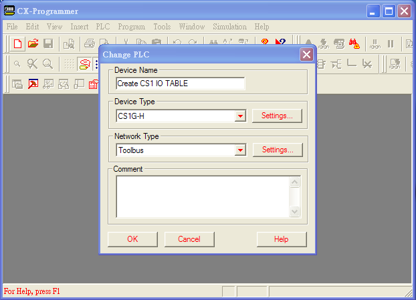Image resolution: width=416 pixels, height=300 pixels.
Task: Open the Program menu
Action: tap(132, 27)
